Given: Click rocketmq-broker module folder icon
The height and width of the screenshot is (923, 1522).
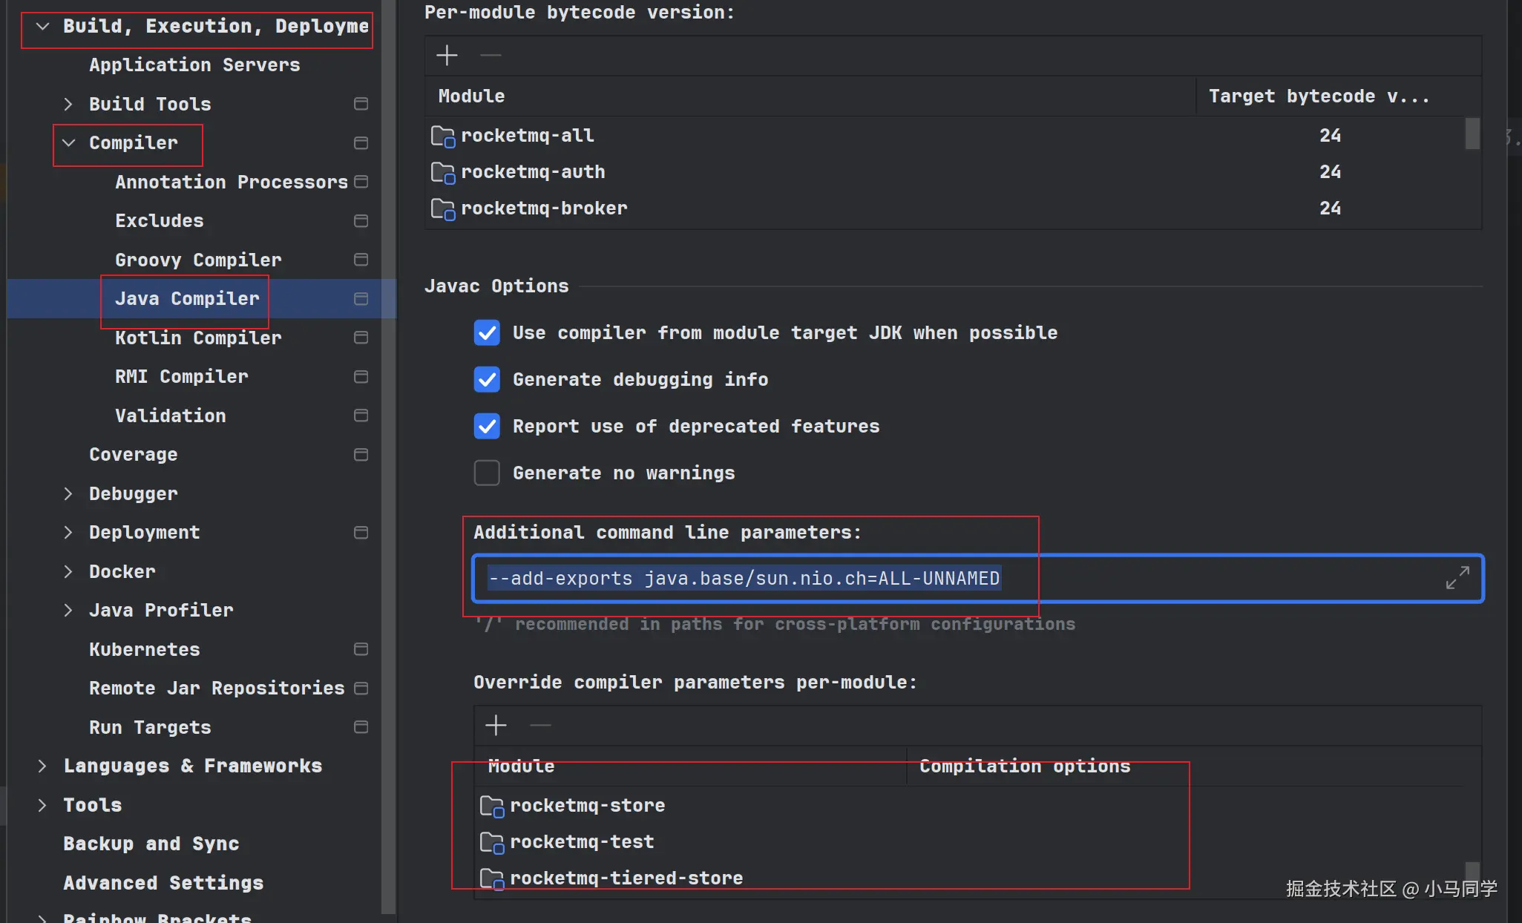Looking at the screenshot, I should click(x=443, y=209).
